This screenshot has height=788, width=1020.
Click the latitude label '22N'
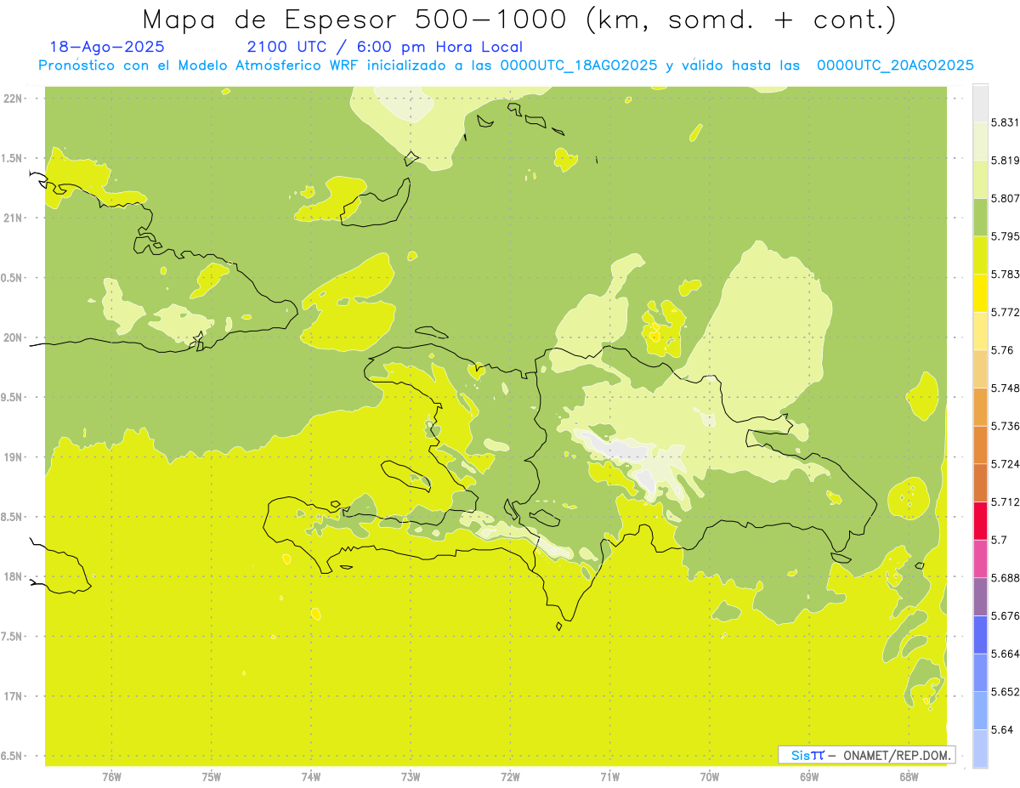pos(14,98)
